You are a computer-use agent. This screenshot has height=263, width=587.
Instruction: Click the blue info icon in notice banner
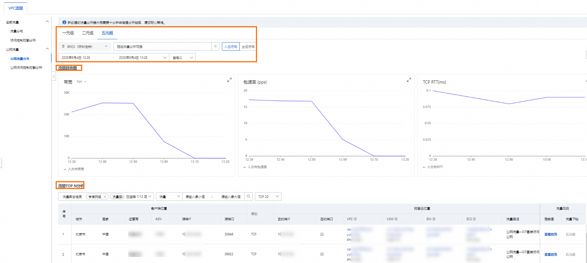pyautogui.click(x=64, y=22)
